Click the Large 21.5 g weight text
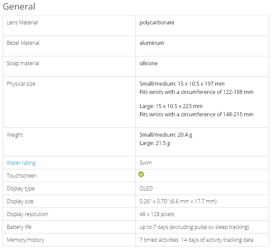Viewport: 272px width, 249px height. click(x=155, y=143)
